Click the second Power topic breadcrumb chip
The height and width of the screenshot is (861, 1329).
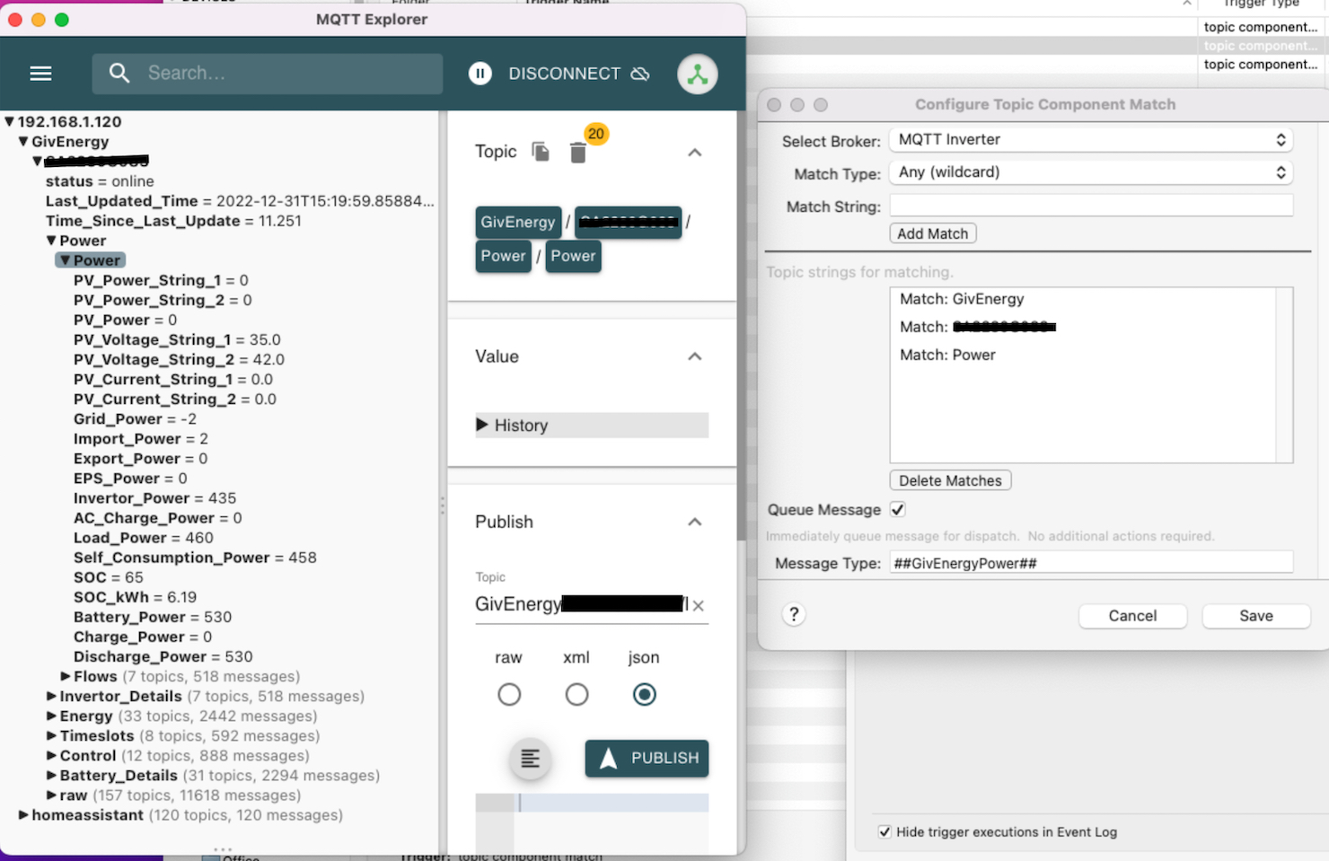[573, 256]
